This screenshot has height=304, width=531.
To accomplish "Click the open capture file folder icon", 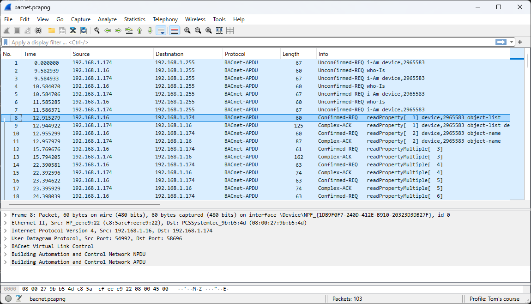I will pyautogui.click(x=51, y=30).
